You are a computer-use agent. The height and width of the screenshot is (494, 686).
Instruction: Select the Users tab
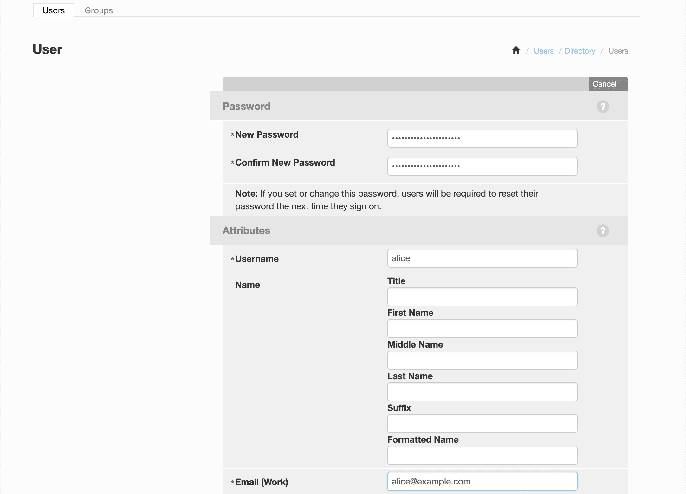pyautogui.click(x=53, y=10)
